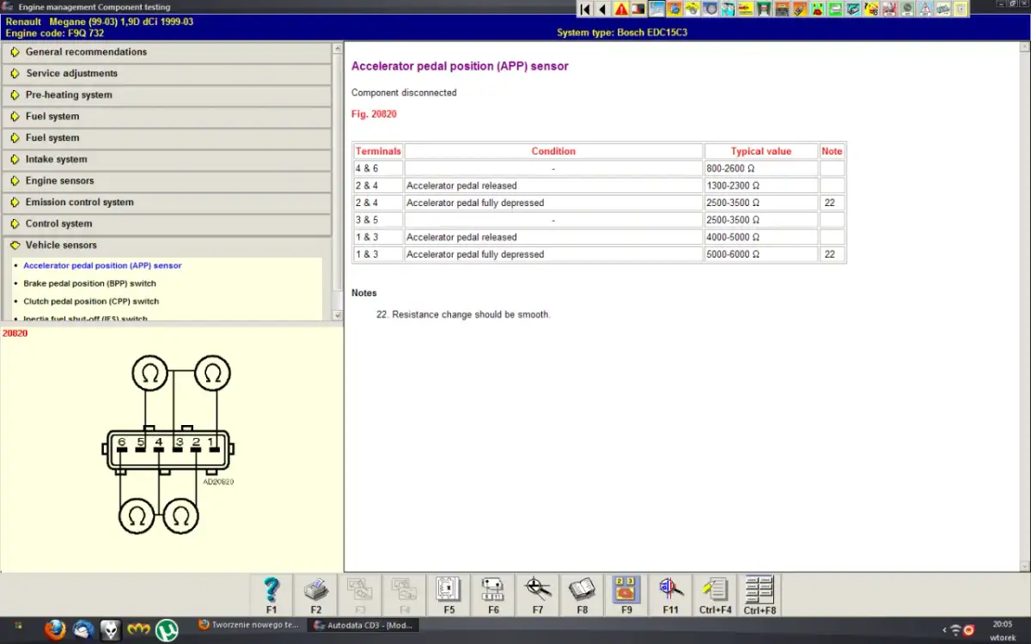The image size is (1031, 644).
Task: Expand the Engine sensors section
Action: pyautogui.click(x=59, y=181)
